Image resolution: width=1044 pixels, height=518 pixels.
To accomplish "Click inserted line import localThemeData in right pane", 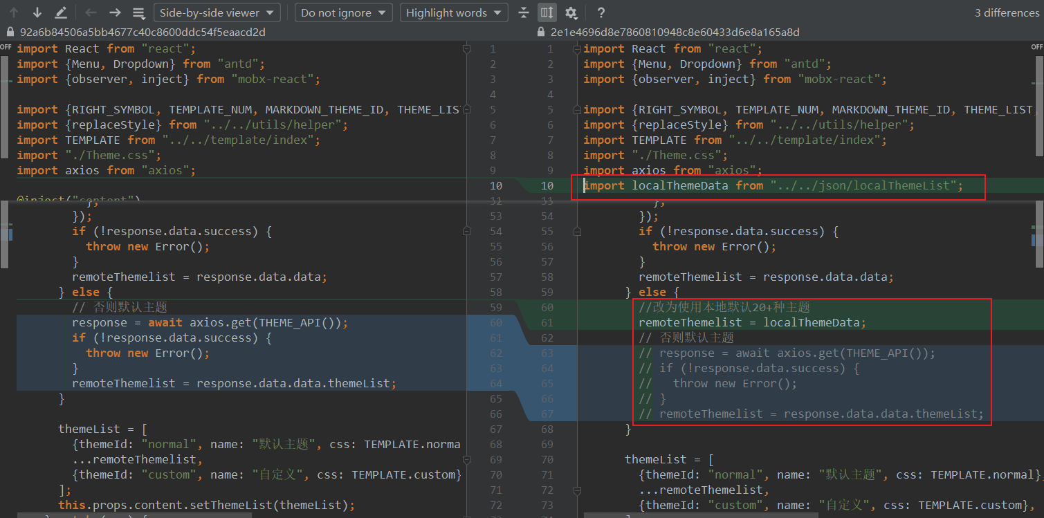I will pos(773,185).
